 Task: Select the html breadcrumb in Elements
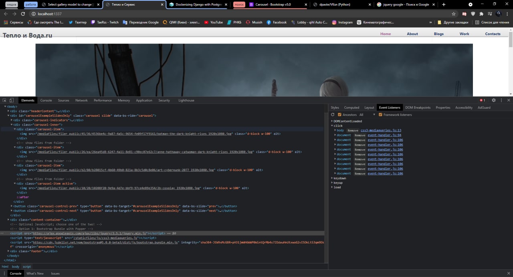(5, 267)
